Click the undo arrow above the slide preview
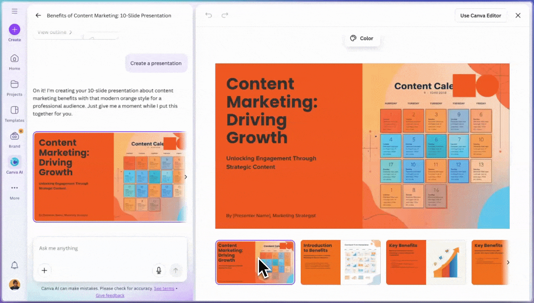The height and width of the screenshot is (303, 534). coord(208,15)
